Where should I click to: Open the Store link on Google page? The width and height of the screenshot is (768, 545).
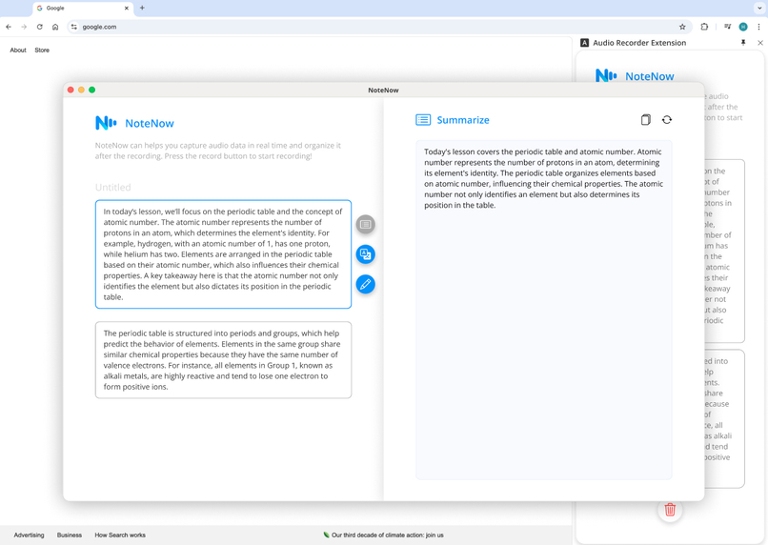(42, 50)
